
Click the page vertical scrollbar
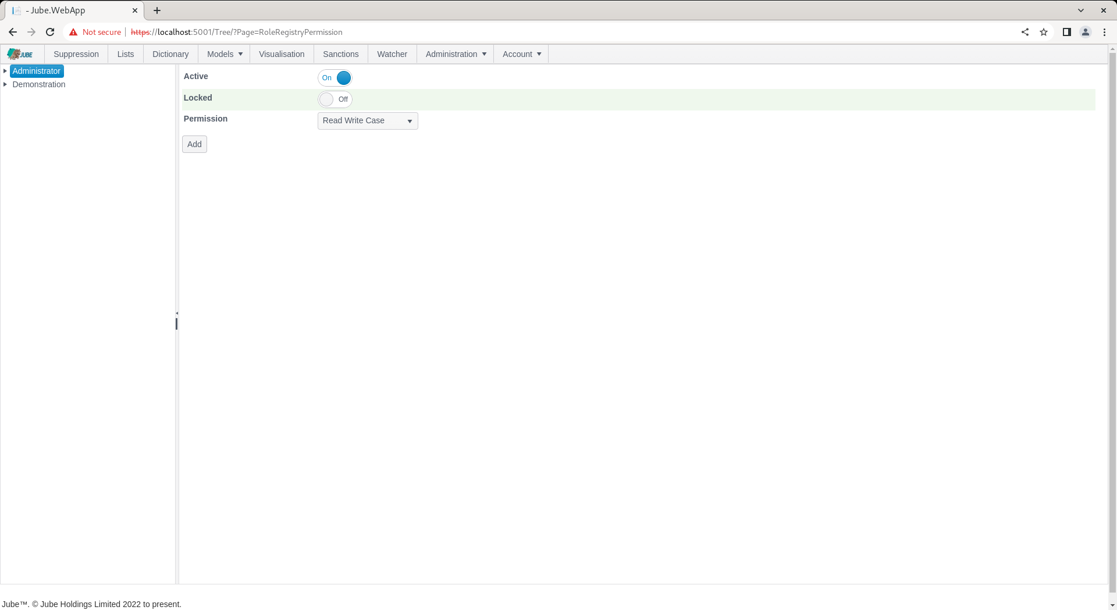tap(1112, 323)
